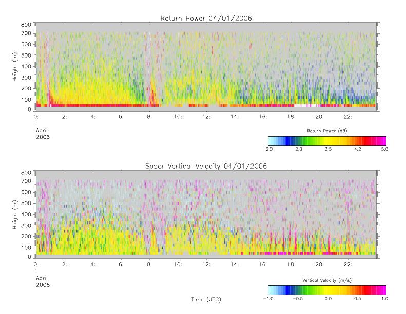Click the "500" height tick on Return Power plot

(26, 56)
